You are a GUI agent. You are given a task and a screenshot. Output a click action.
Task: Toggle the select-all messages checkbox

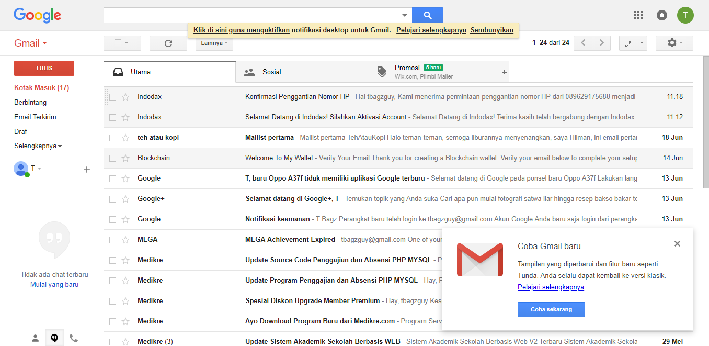click(118, 43)
